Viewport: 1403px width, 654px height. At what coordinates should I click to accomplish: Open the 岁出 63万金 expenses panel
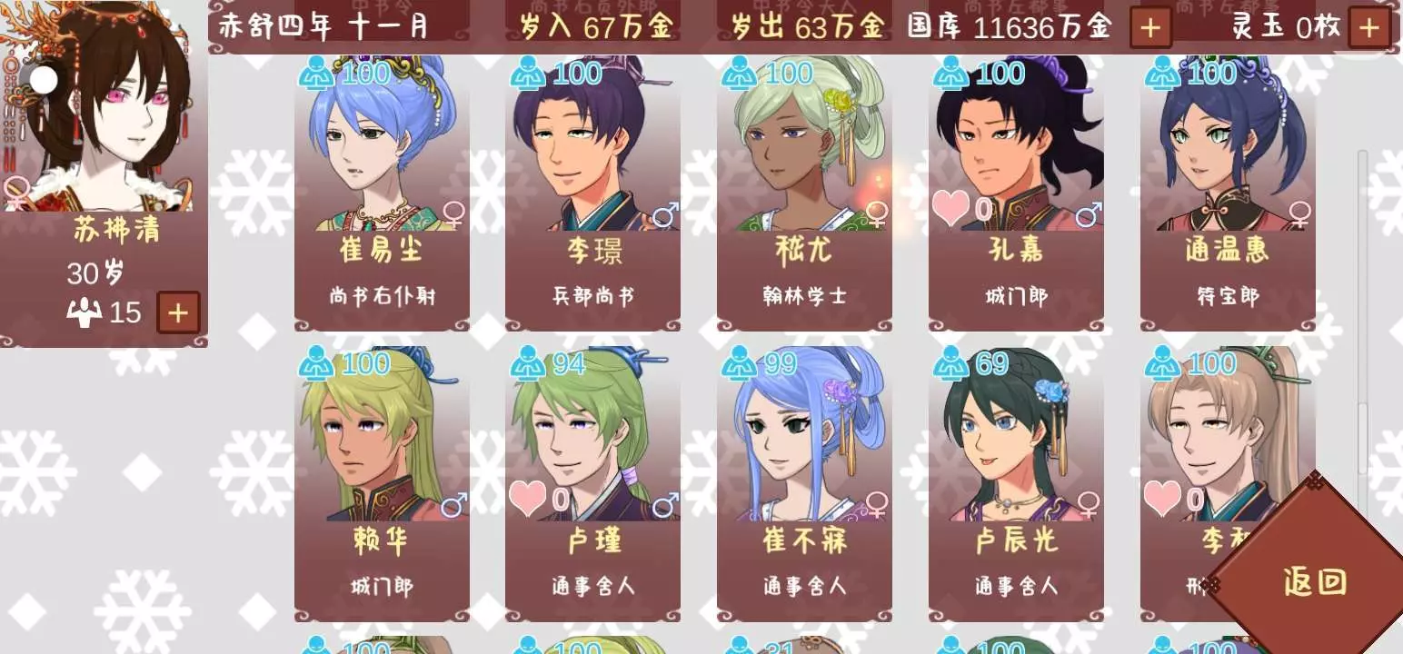[x=809, y=25]
